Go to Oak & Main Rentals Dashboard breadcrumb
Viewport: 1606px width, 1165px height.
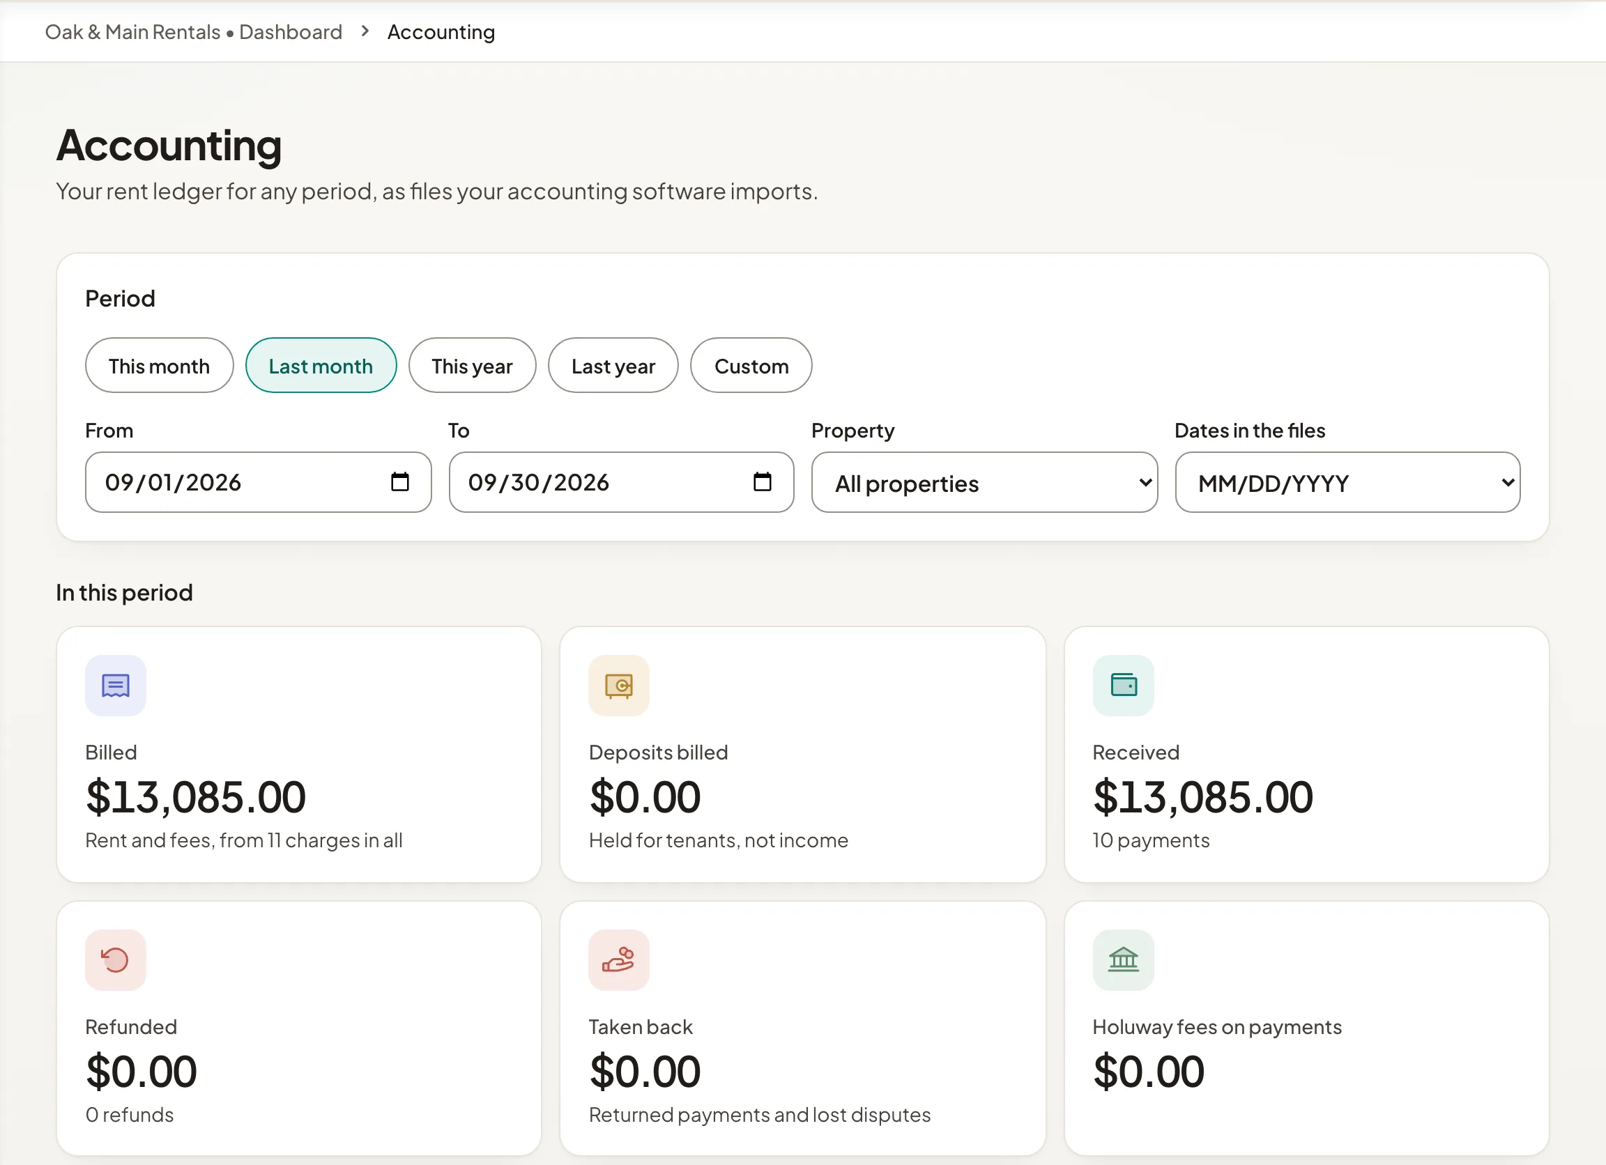point(193,32)
